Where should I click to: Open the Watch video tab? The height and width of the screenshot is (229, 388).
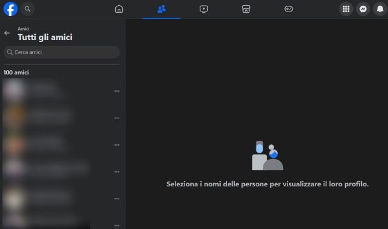[x=204, y=9]
